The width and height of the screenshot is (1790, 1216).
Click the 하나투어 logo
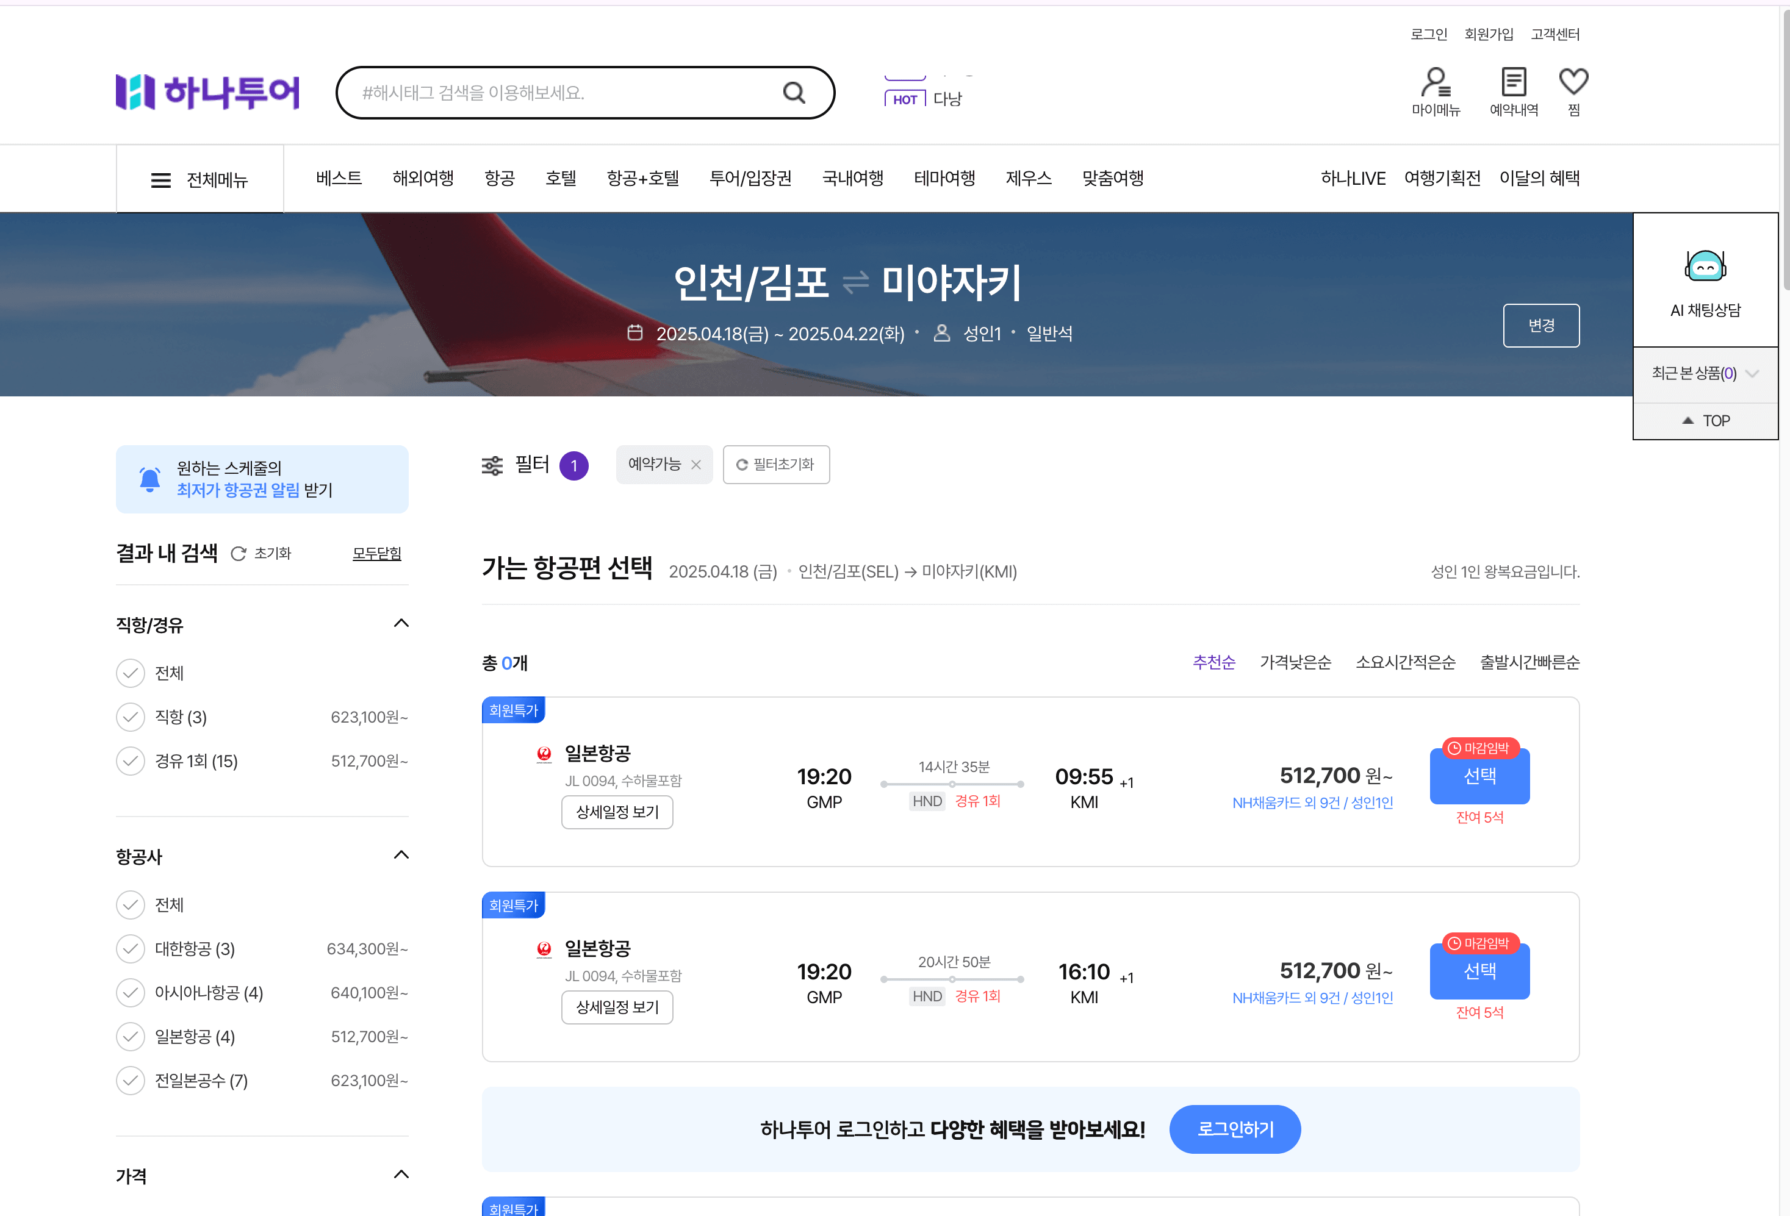[x=207, y=93]
